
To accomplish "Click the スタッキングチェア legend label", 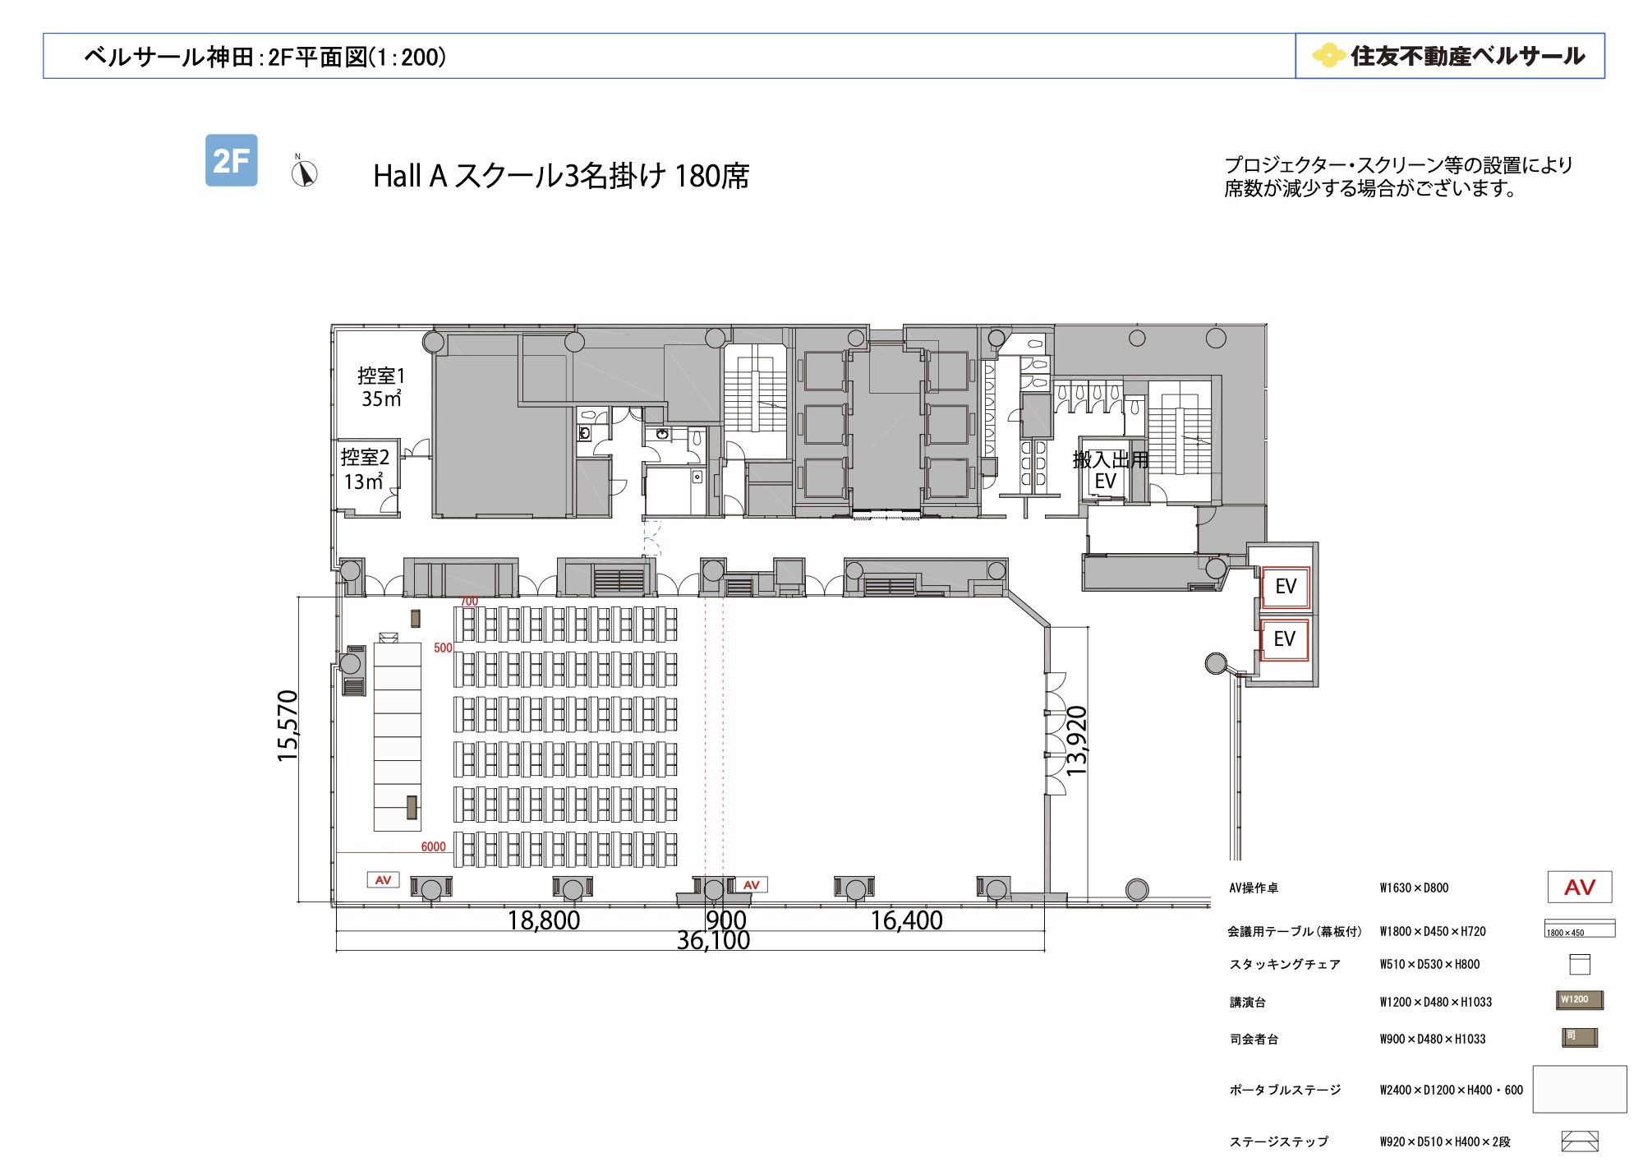I will (1285, 964).
